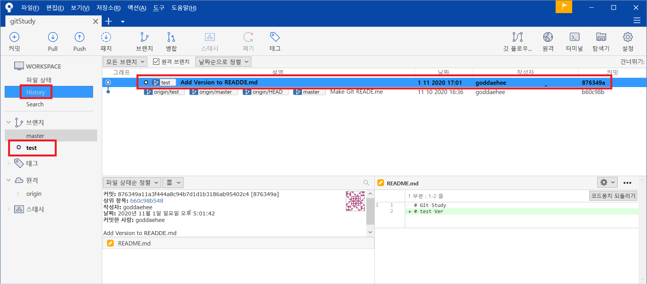Click the commit details scrollbar down arrow
647x284 pixels.
[x=370, y=232]
